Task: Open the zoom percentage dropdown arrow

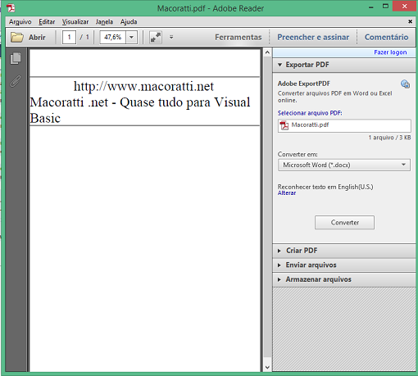Action: click(131, 37)
